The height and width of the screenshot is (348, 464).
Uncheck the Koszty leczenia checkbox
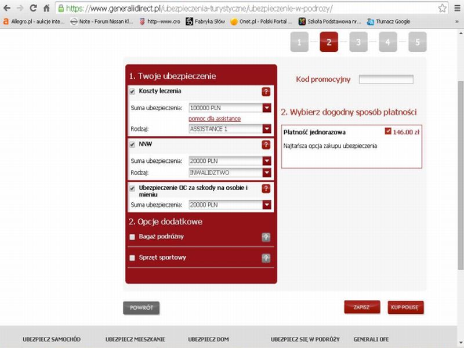tap(132, 92)
